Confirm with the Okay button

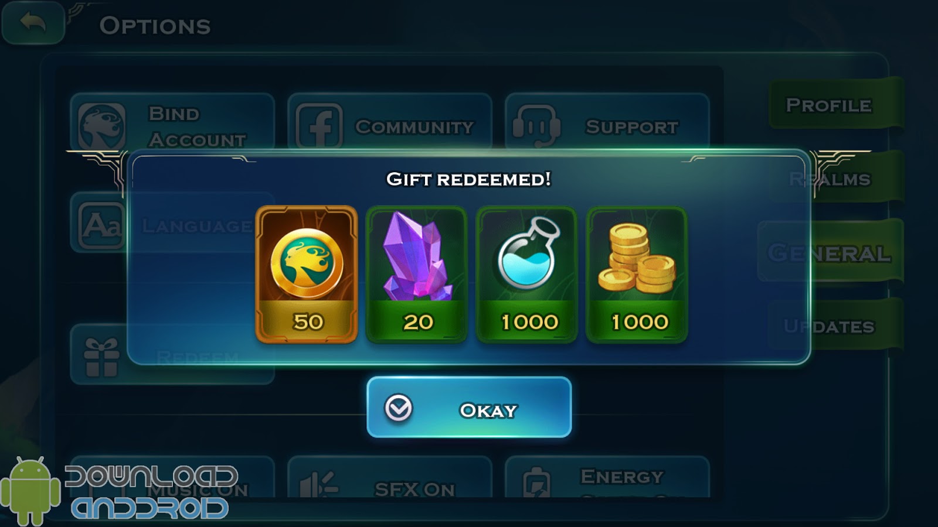(469, 408)
